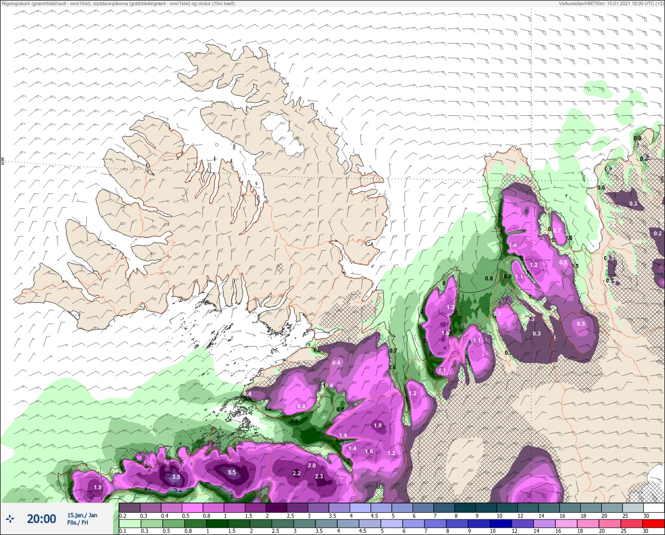Click the red swatch labeled 30 in lower legend row
Screen dimensions: 665x535
point(654,523)
